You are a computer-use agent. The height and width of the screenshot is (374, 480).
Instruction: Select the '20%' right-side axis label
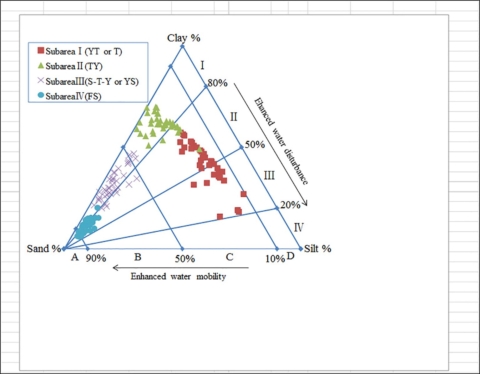tap(290, 205)
